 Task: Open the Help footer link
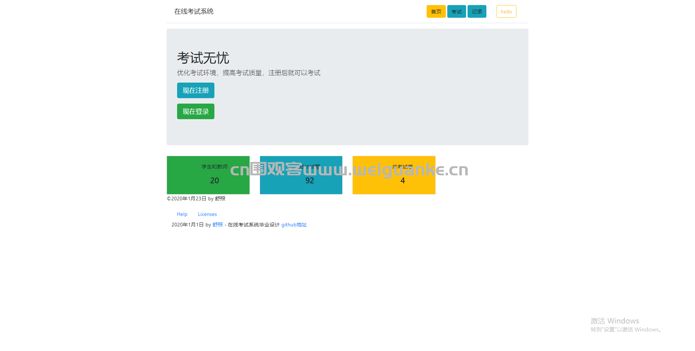point(182,214)
